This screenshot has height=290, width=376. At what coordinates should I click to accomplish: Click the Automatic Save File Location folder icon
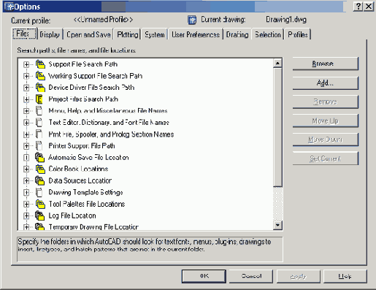tap(40, 158)
